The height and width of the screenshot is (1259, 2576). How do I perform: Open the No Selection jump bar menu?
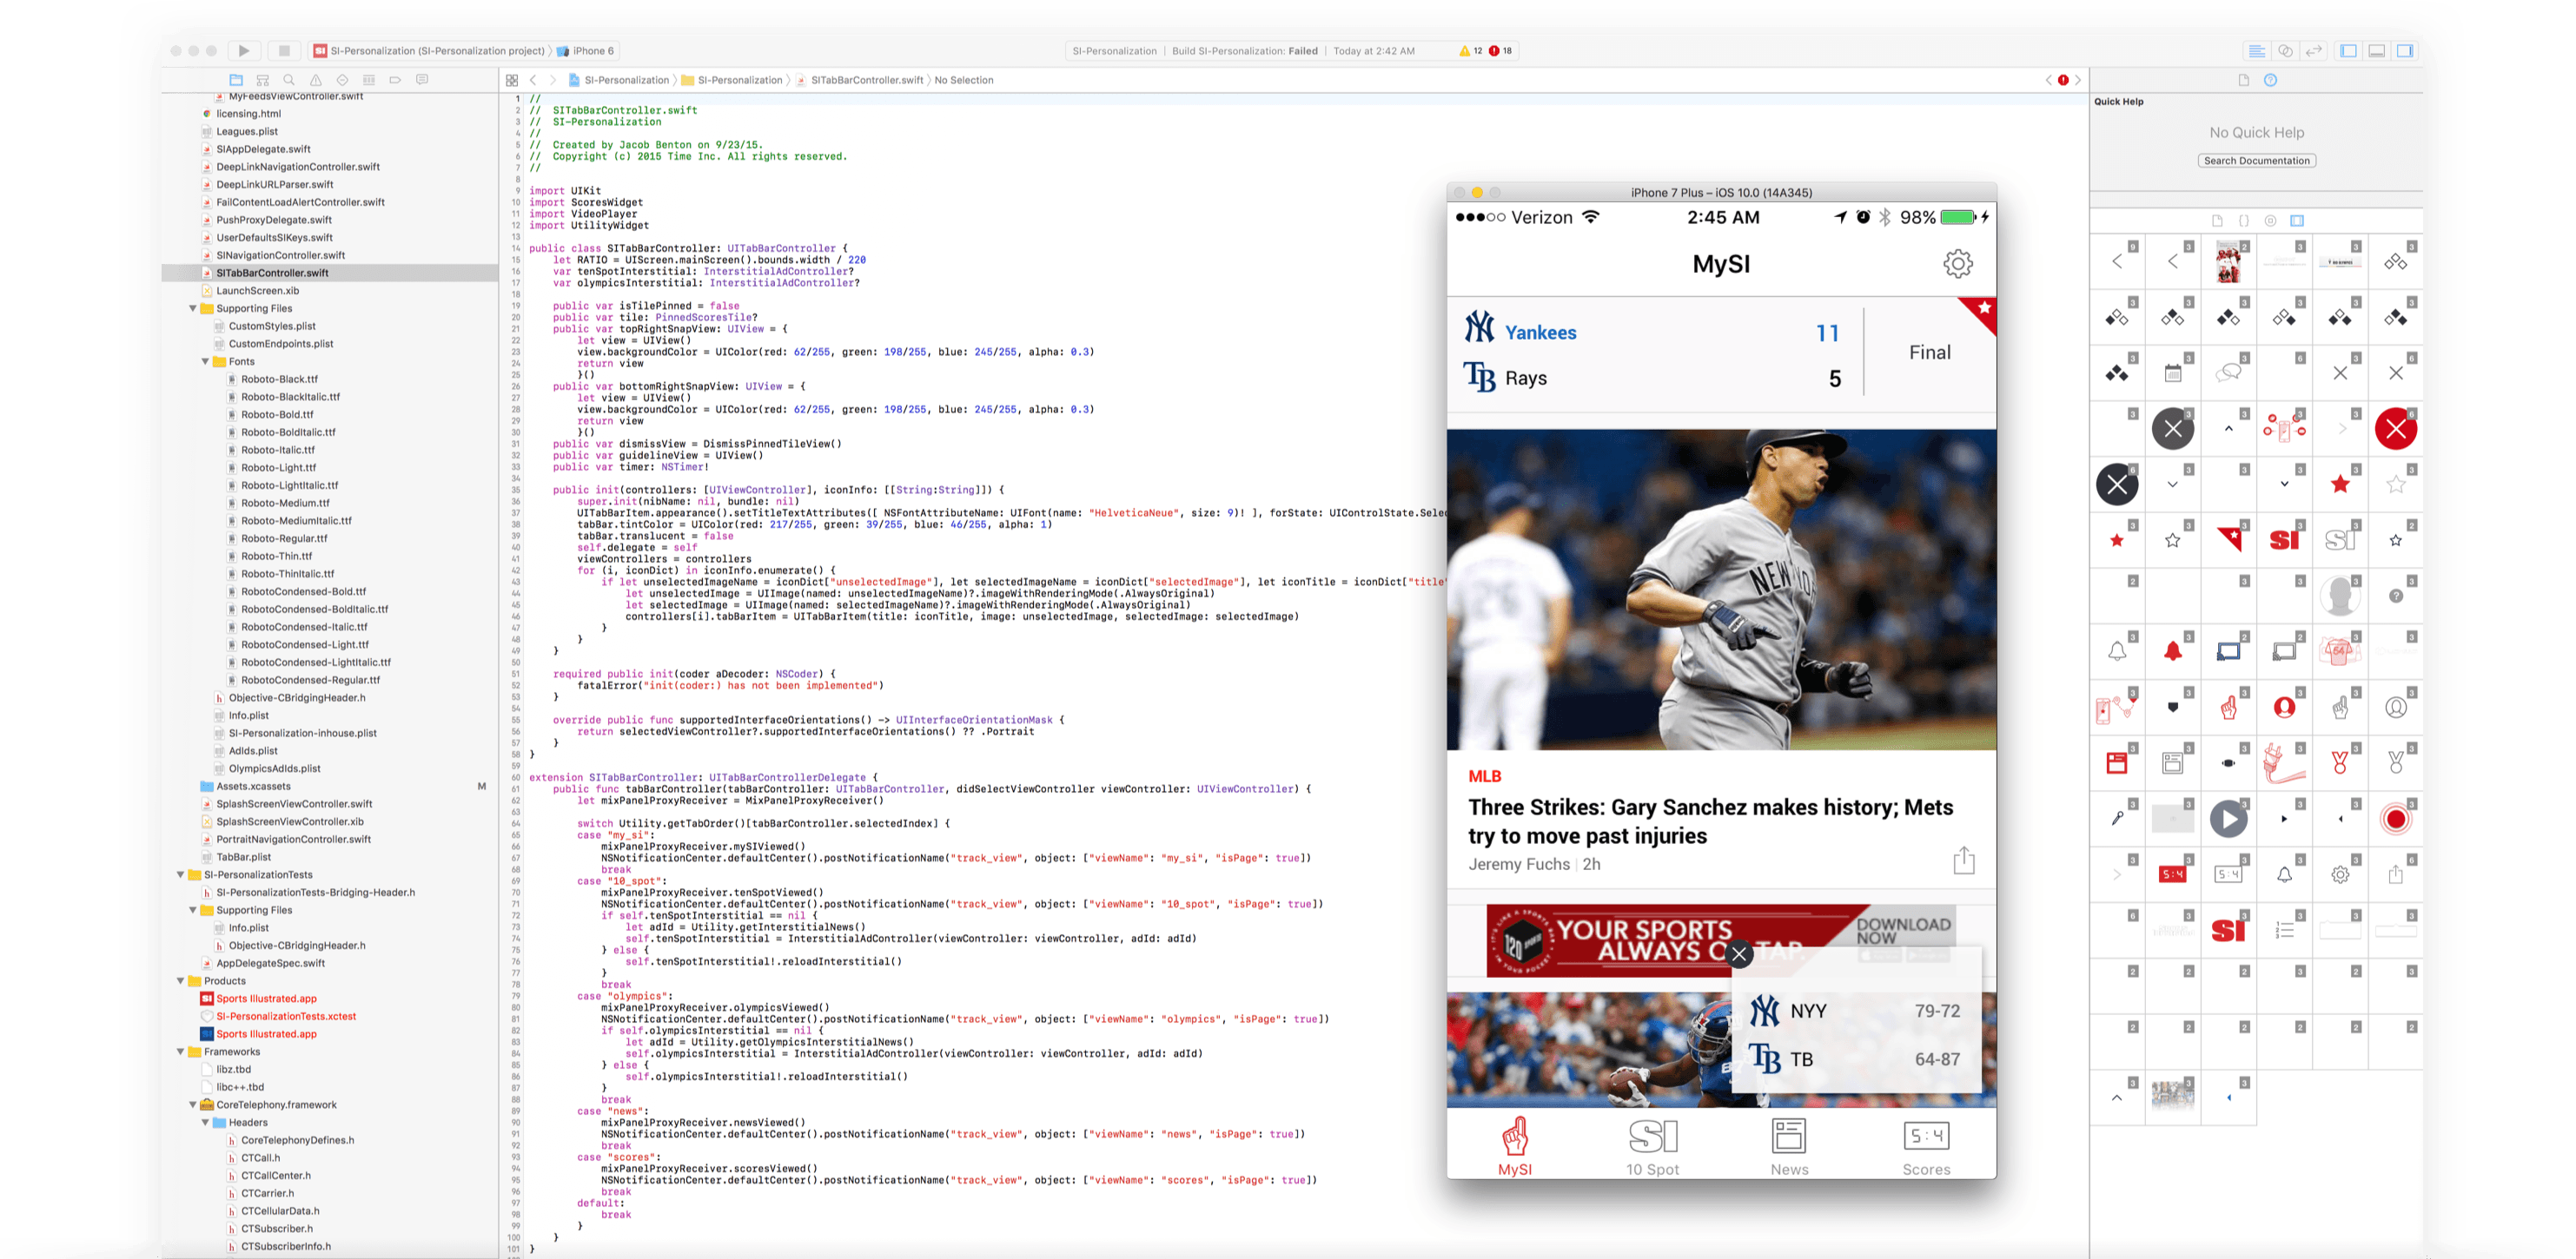[x=964, y=80]
